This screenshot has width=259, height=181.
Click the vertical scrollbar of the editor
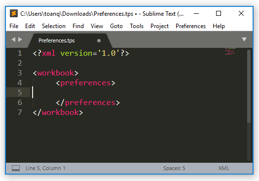(x=249, y=86)
